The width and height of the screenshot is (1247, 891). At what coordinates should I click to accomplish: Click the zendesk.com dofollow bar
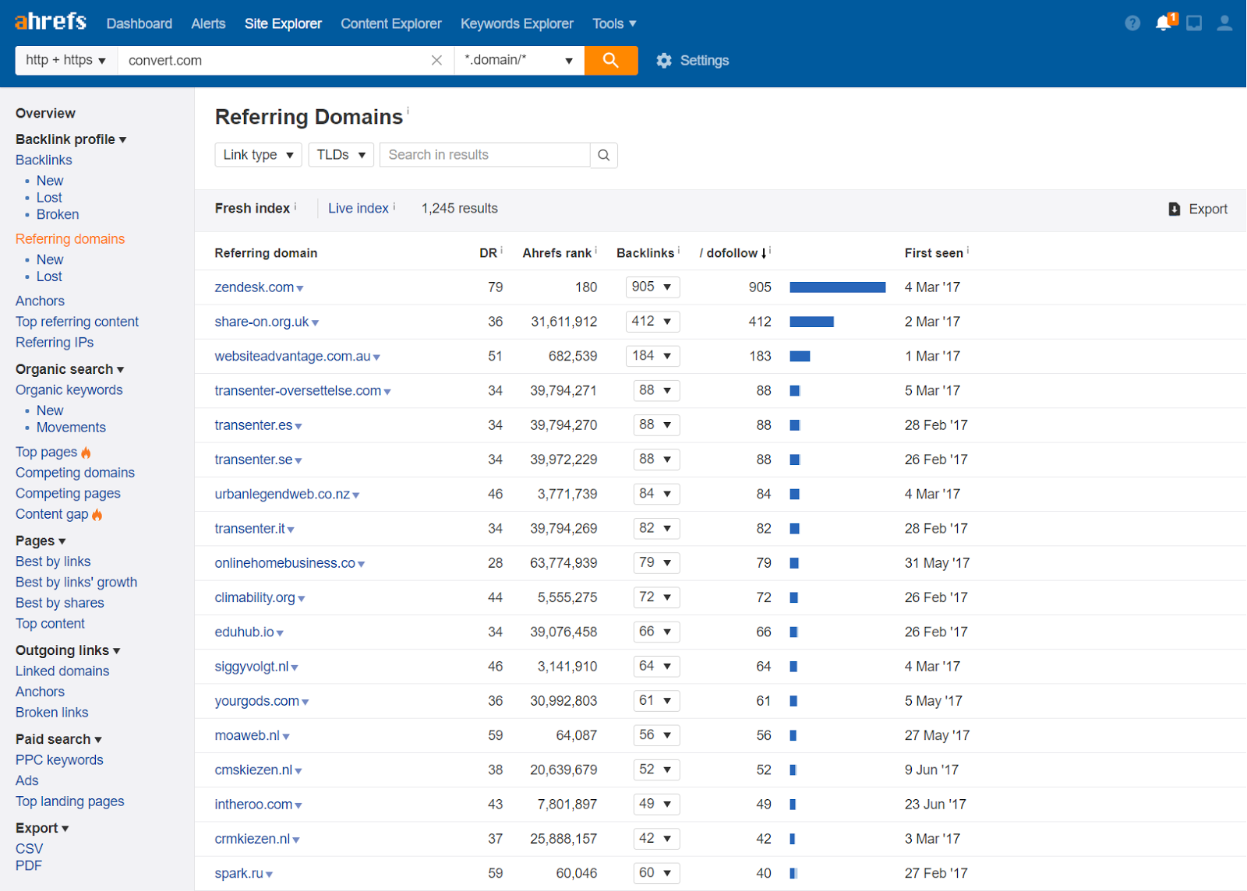click(x=838, y=287)
